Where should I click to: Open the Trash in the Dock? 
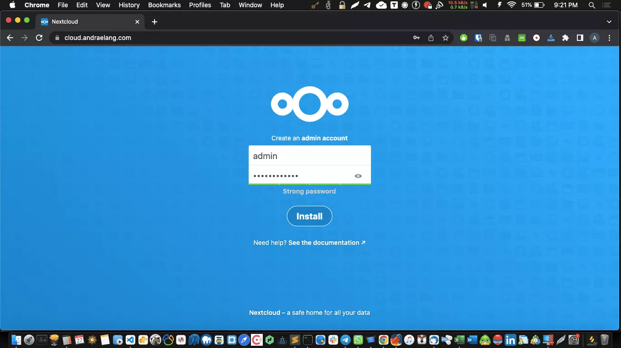click(x=605, y=339)
